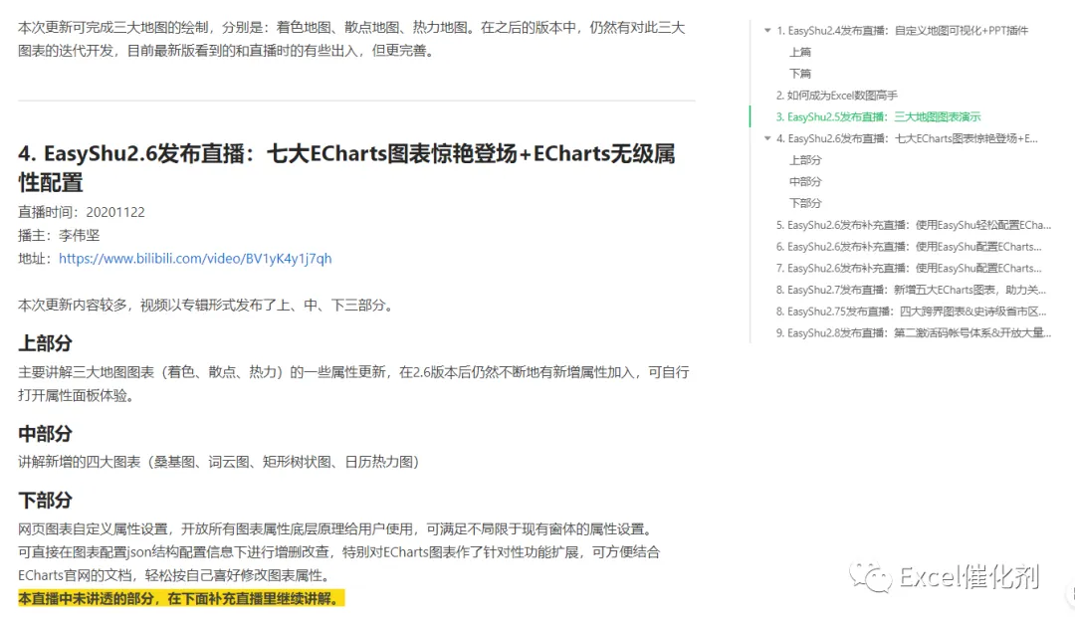This screenshot has height=624, width=1075.
Task: Collapse the outline item 1 EasyShu2.4 arrow
Action: point(767,30)
